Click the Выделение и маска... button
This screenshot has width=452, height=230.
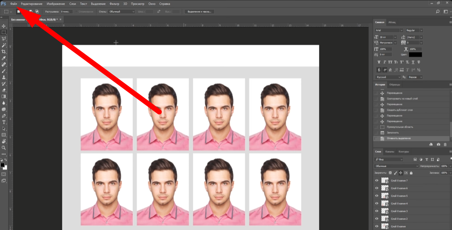point(199,11)
